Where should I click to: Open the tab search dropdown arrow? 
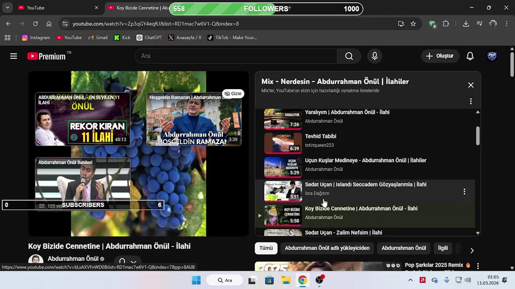coord(7,8)
